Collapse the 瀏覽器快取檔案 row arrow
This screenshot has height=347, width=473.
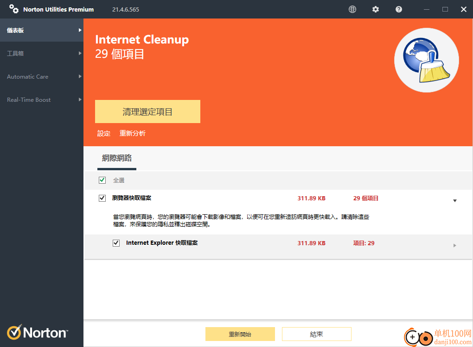455,201
